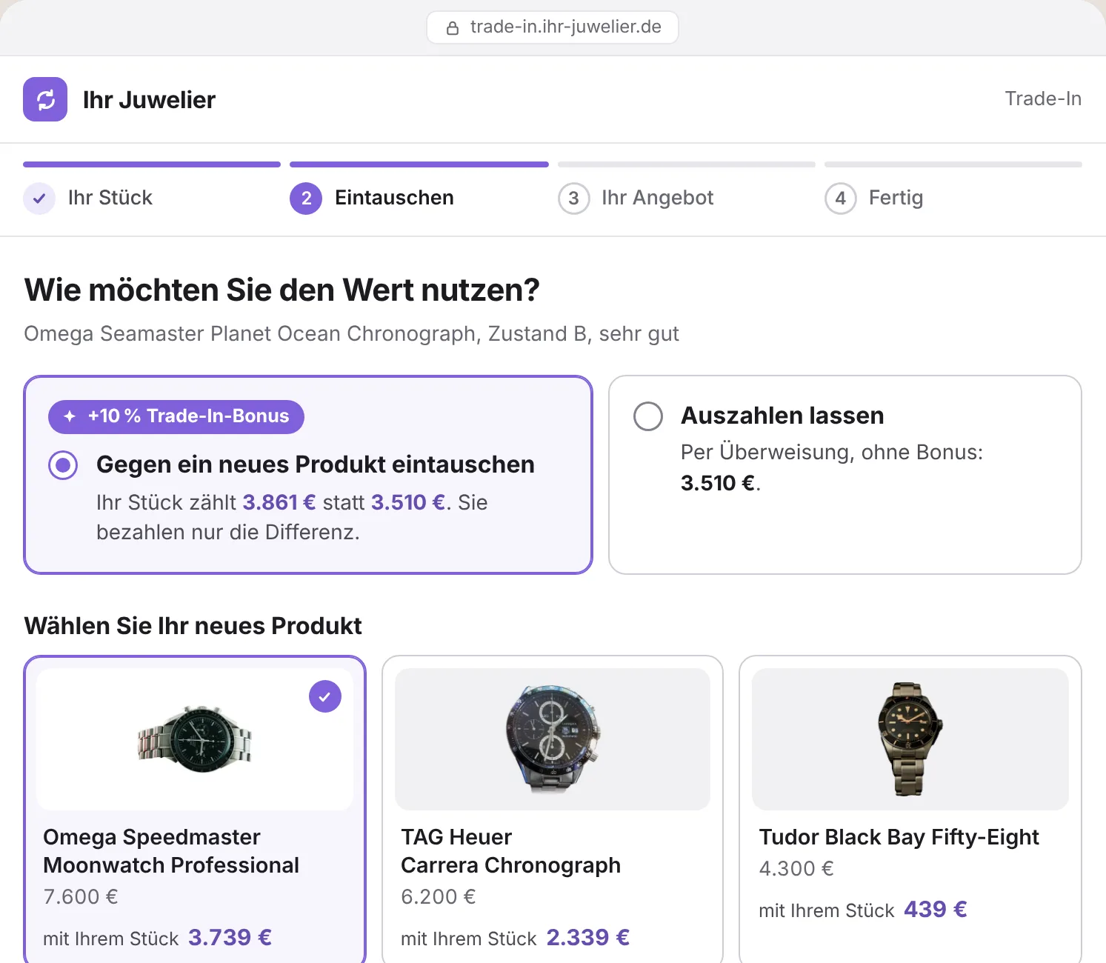Click the Wählen Sie Ihr neues Produkt heading

click(x=193, y=626)
